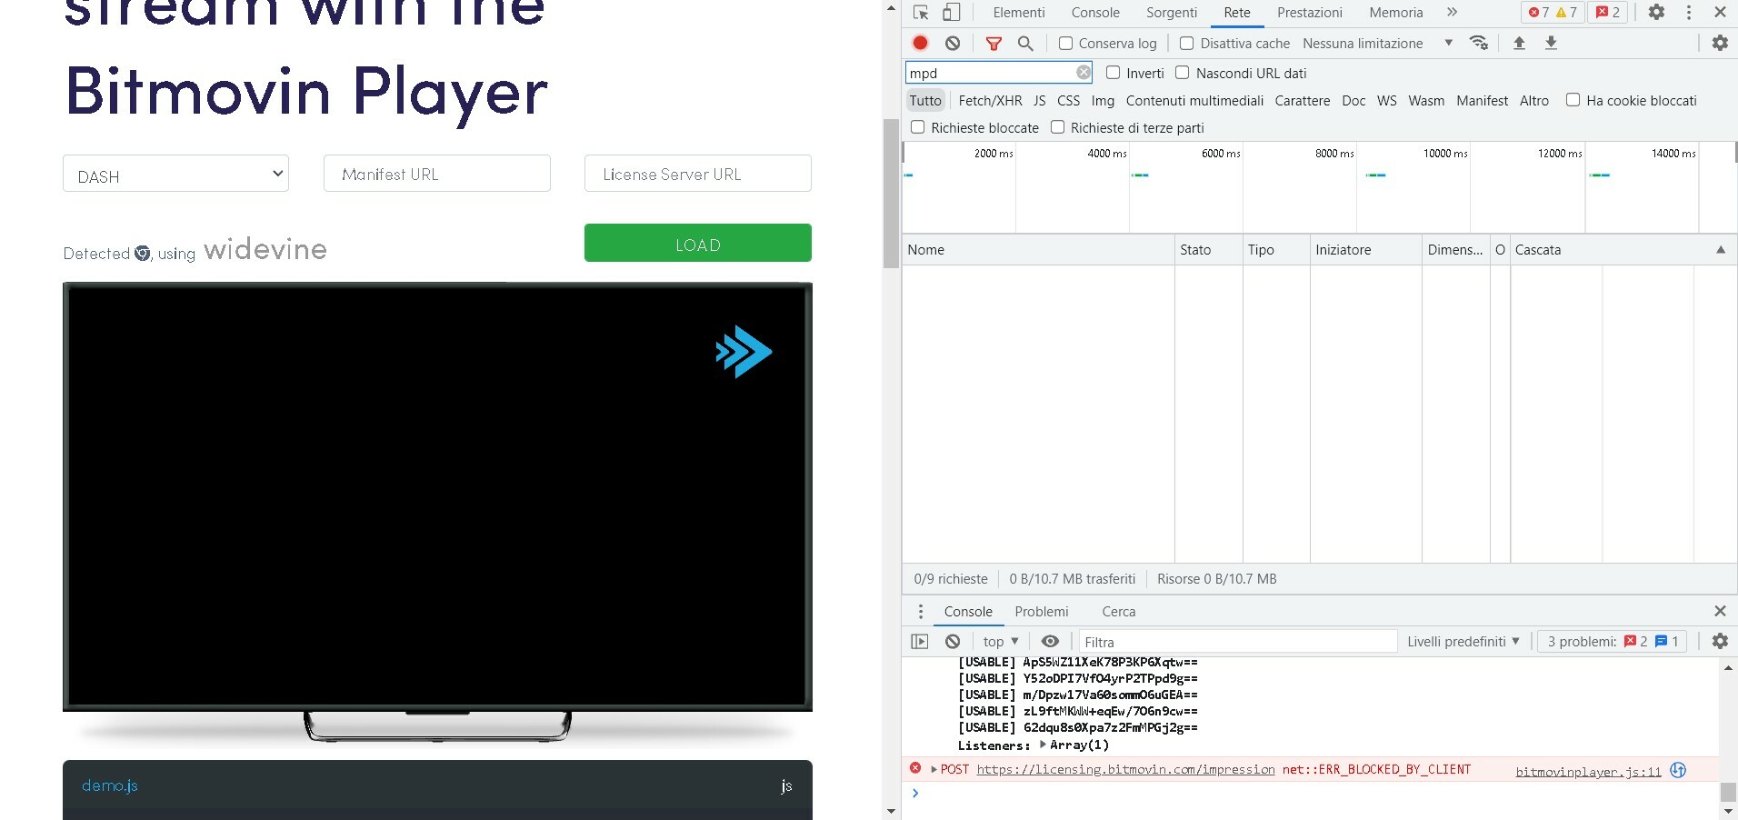Check Ha cookie bloccati checkbox
The width and height of the screenshot is (1738, 820).
tap(1573, 100)
